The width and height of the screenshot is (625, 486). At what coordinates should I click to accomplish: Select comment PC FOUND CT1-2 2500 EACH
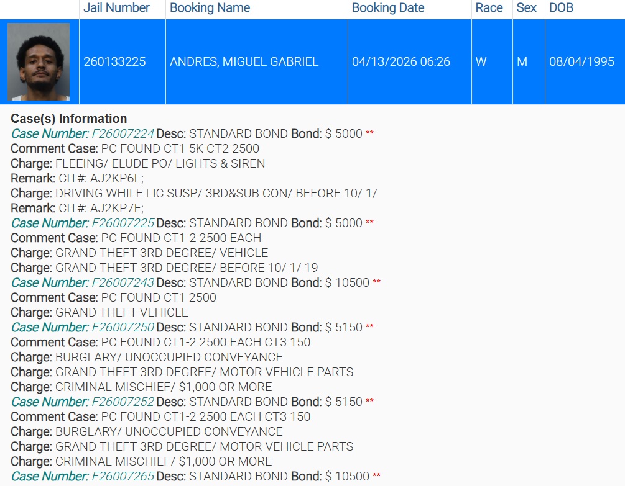tap(182, 238)
